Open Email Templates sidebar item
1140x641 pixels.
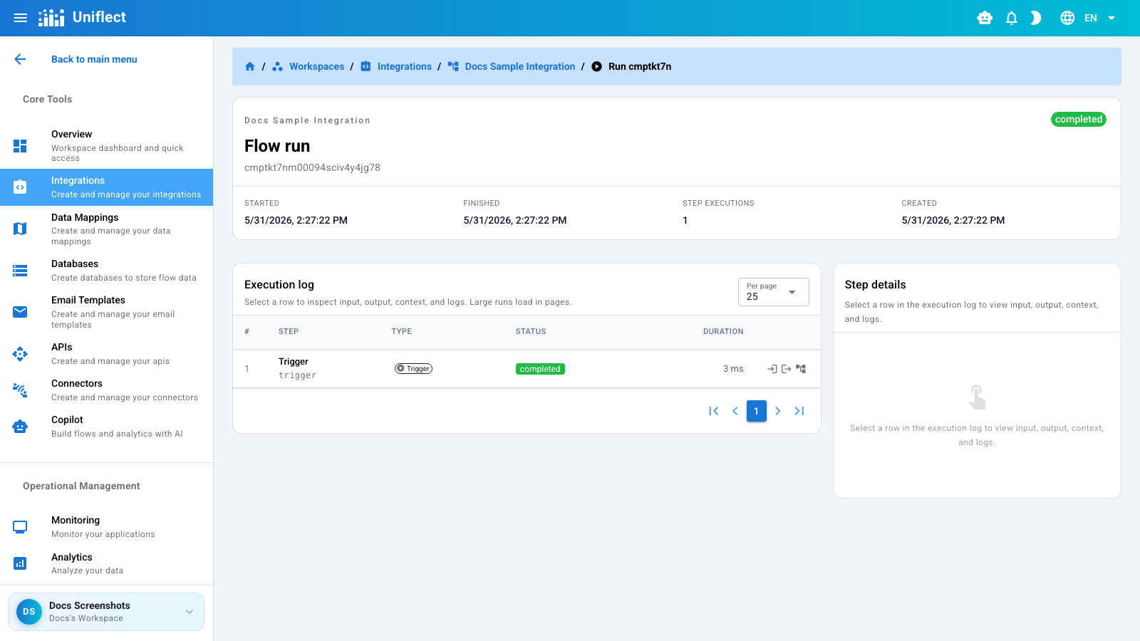[x=107, y=312]
